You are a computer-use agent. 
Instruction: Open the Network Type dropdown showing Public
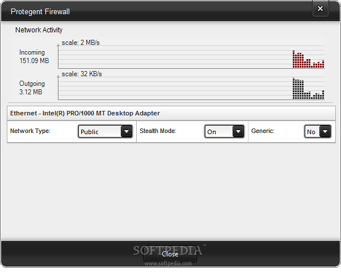coord(106,131)
